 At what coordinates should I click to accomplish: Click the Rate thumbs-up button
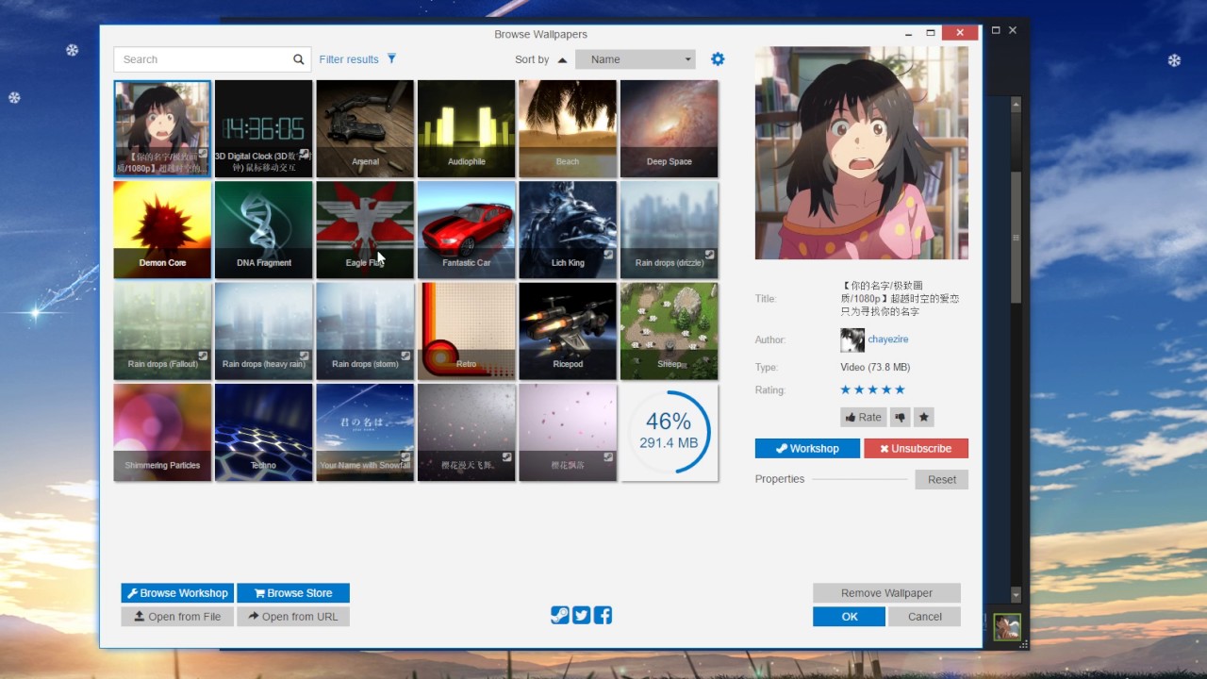tap(864, 417)
